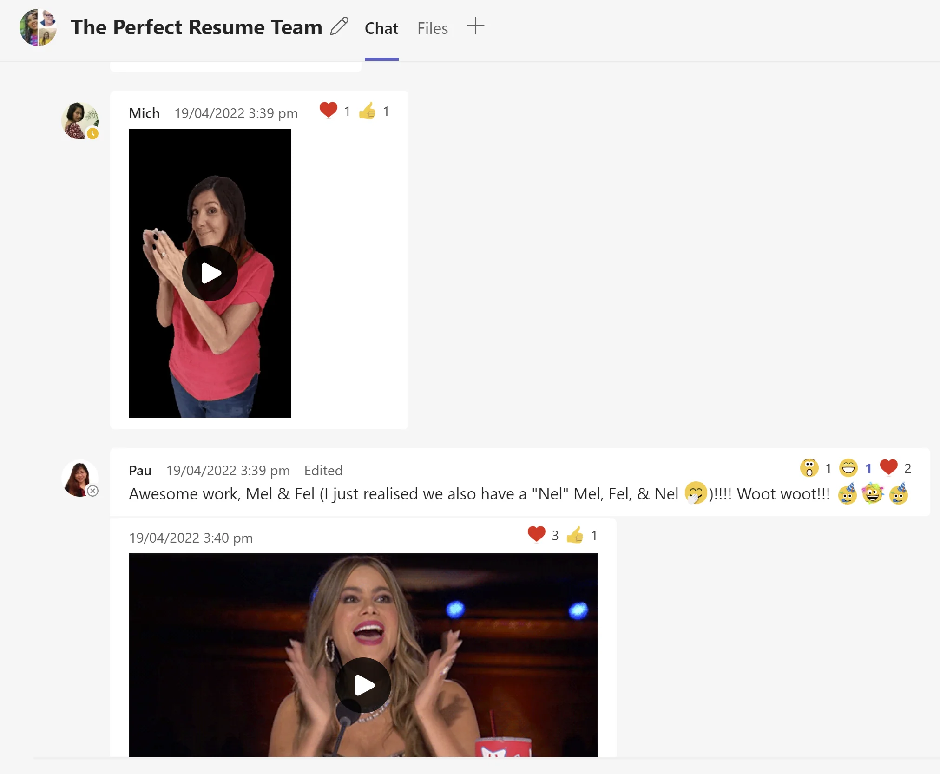Click the plus icon to add a tab
940x774 pixels.
click(x=475, y=26)
